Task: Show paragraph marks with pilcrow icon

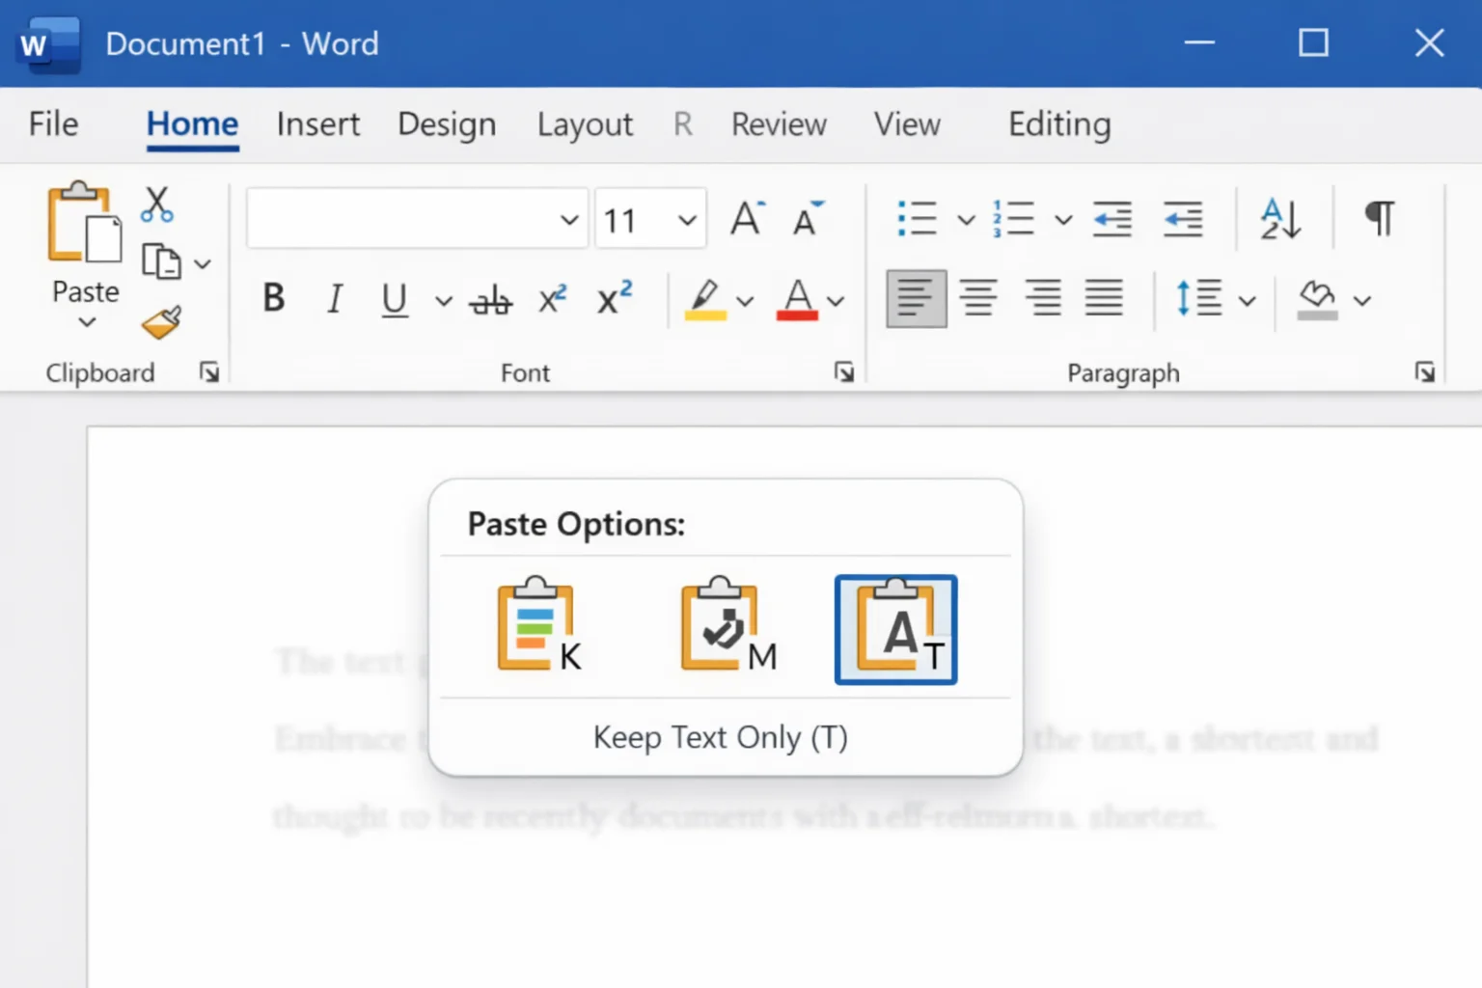Action: pyautogui.click(x=1381, y=219)
